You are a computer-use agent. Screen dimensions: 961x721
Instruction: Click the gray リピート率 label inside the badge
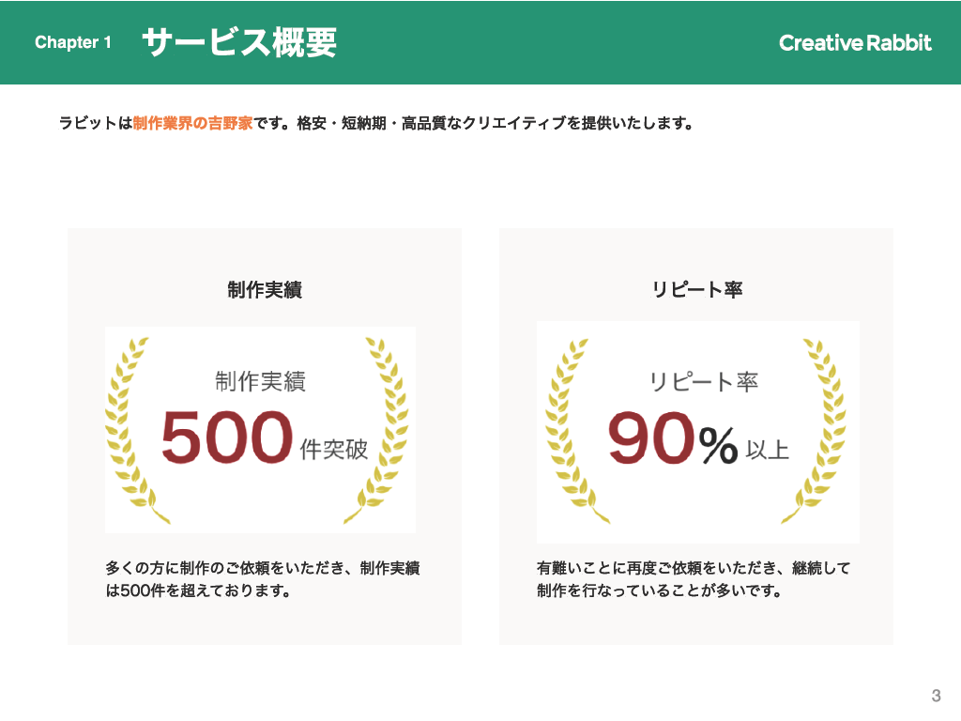(703, 381)
